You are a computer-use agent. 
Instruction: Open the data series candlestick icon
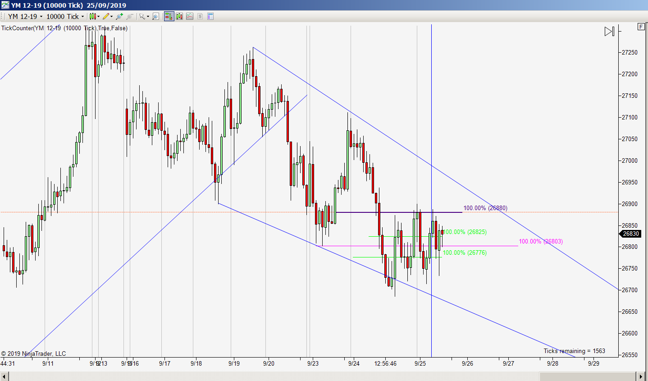pyautogui.click(x=179, y=16)
